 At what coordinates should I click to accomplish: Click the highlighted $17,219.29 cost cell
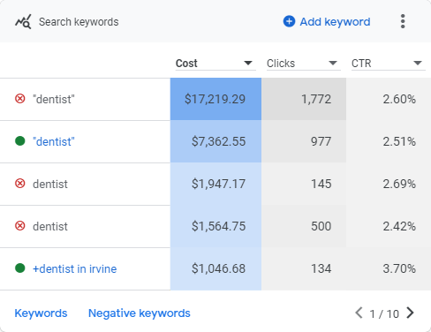point(215,99)
